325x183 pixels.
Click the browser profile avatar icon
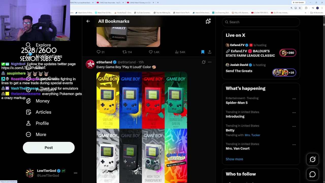click(317, 8)
